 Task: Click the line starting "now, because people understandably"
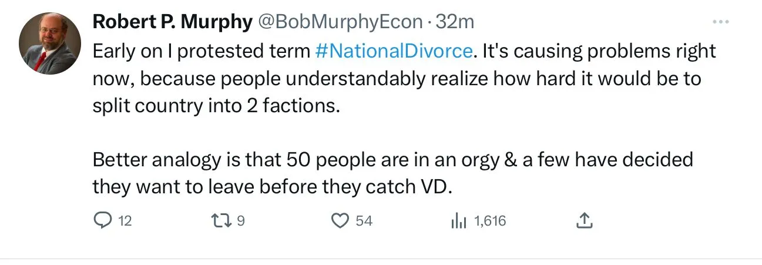click(x=397, y=79)
